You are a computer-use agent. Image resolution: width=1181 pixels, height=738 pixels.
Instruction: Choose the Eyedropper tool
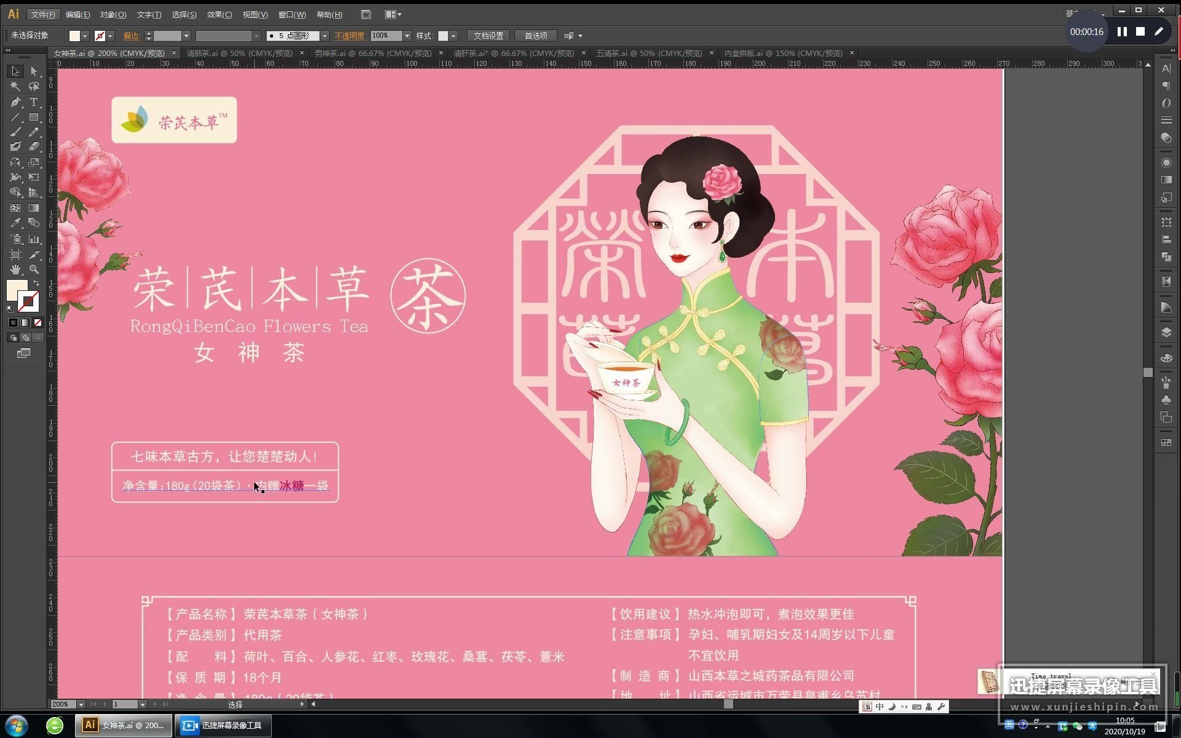(x=15, y=223)
